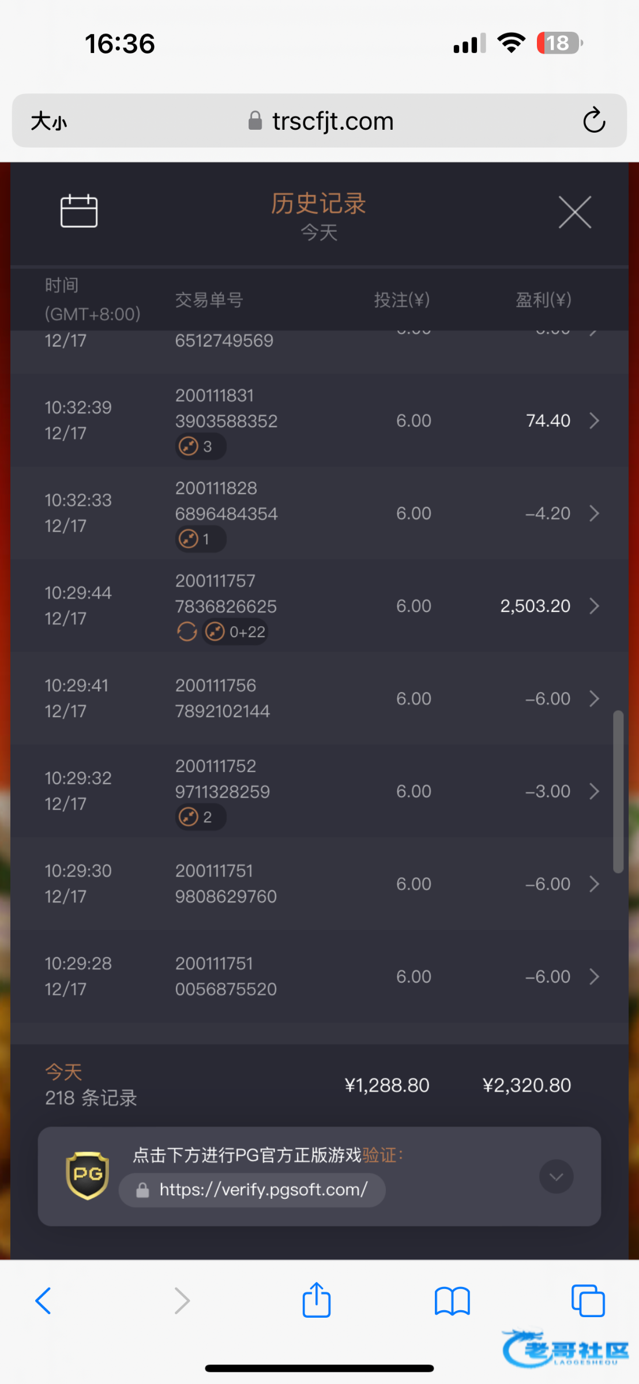639x1384 pixels.
Task: Open the calendar date picker icon
Action: (79, 211)
